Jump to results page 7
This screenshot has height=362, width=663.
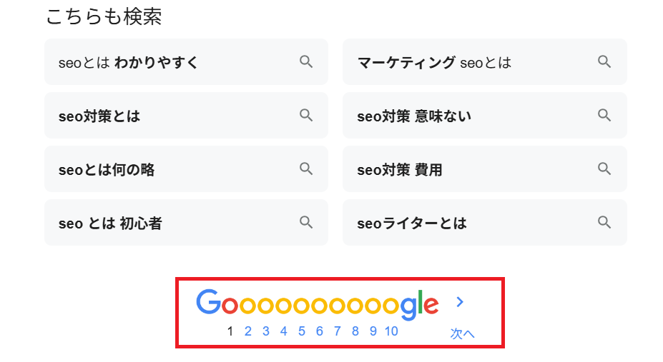click(338, 331)
